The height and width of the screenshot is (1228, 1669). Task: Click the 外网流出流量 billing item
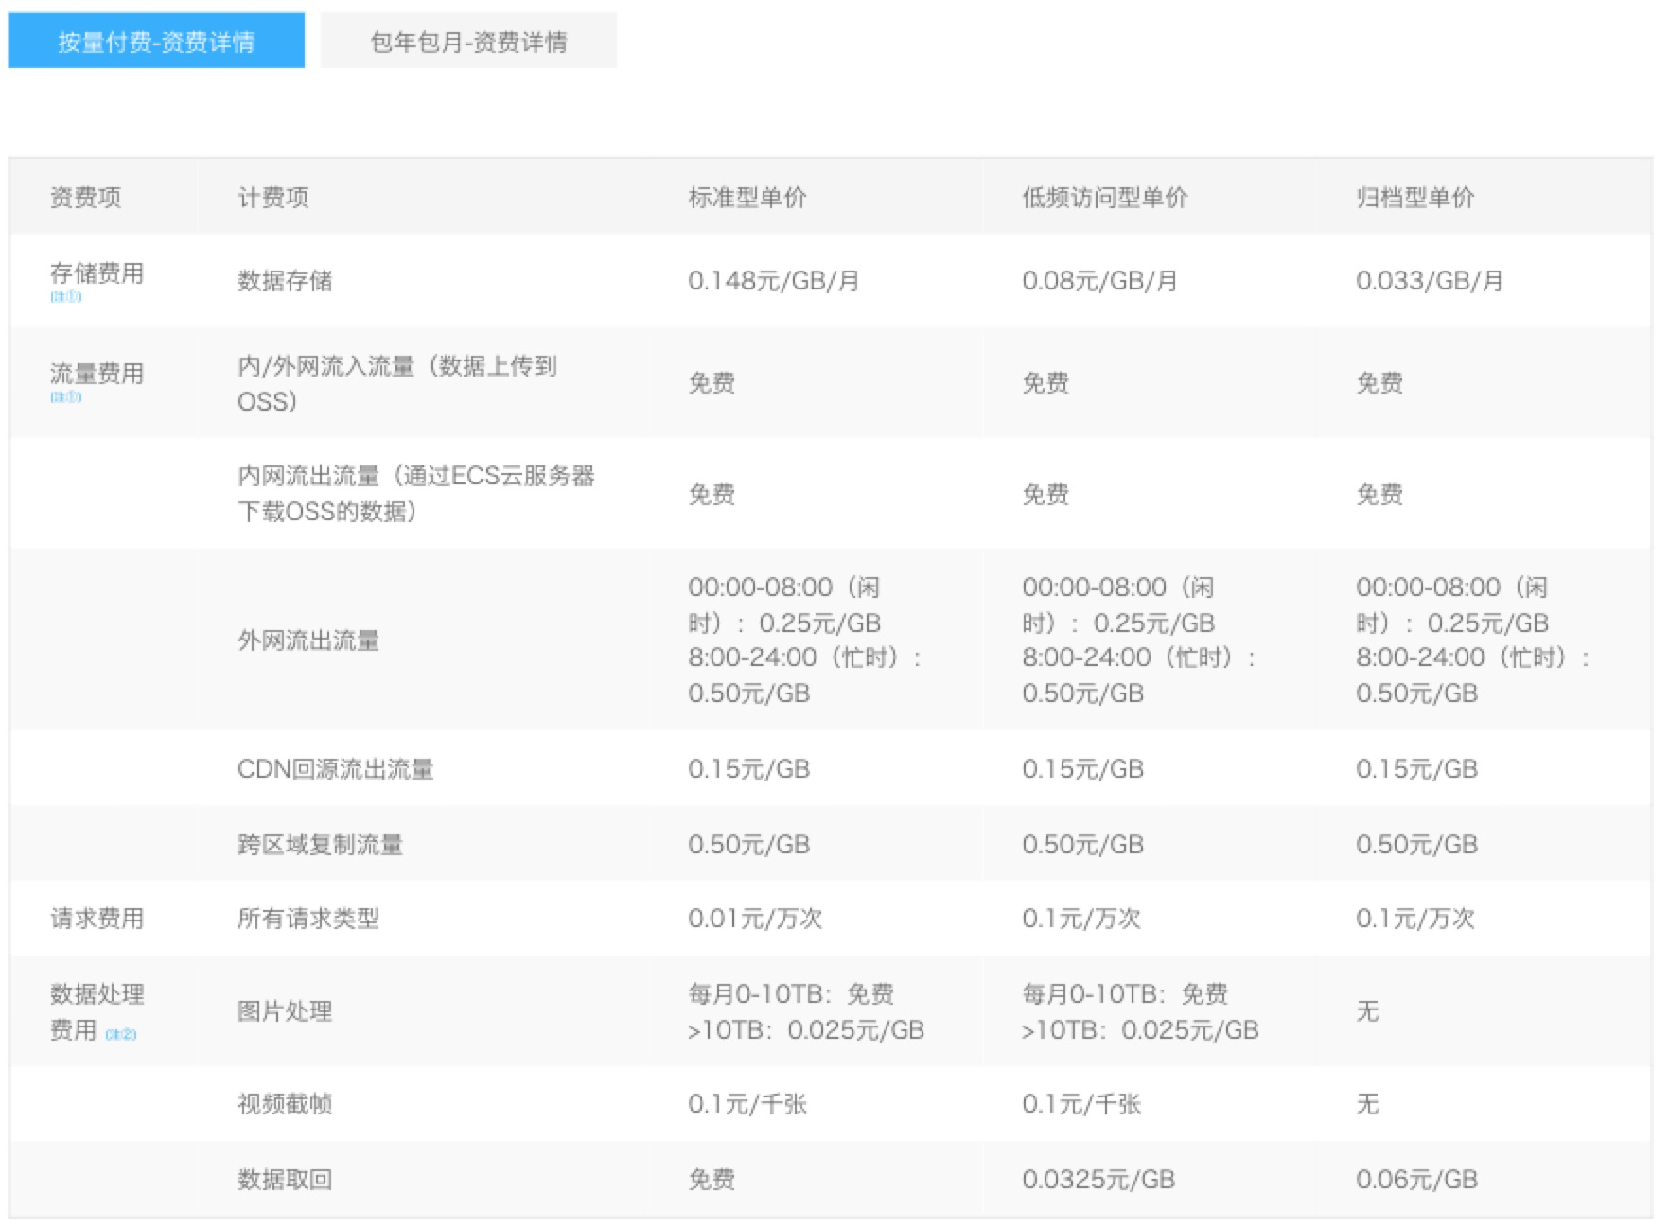point(308,640)
